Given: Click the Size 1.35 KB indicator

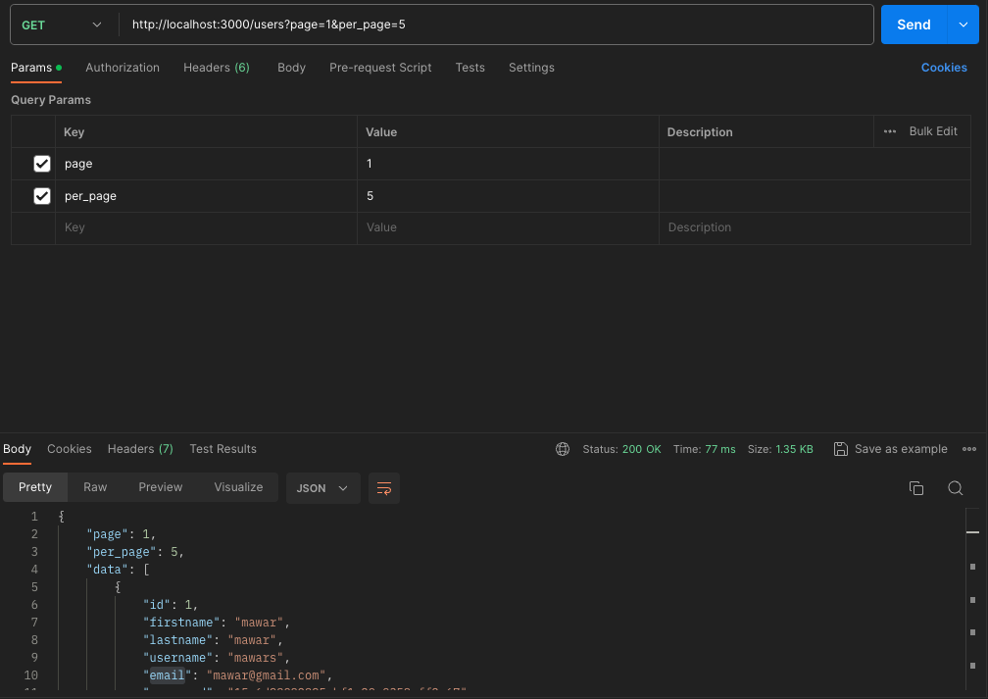Looking at the screenshot, I should pos(780,449).
